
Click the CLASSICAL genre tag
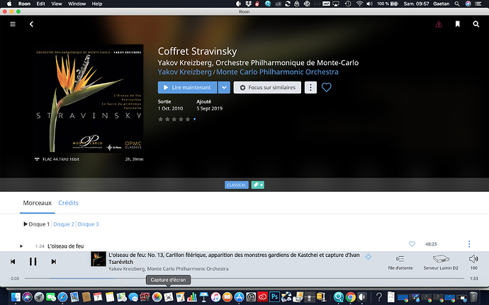click(237, 185)
